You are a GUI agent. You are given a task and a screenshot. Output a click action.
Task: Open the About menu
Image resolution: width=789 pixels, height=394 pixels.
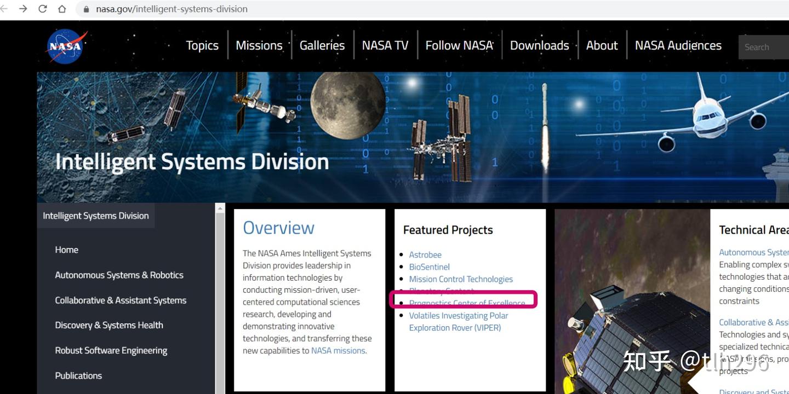point(602,45)
